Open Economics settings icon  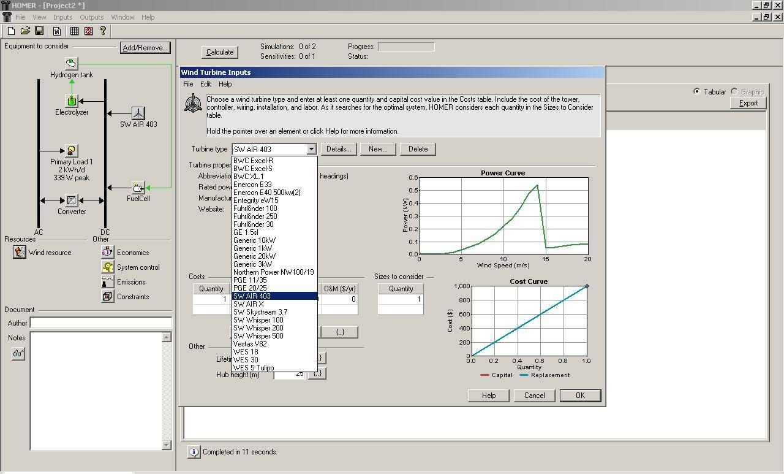(107, 252)
